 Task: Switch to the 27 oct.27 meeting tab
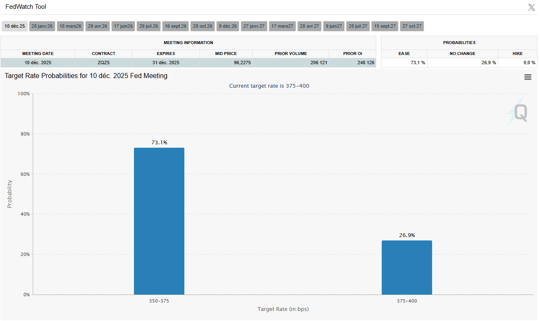(x=412, y=26)
